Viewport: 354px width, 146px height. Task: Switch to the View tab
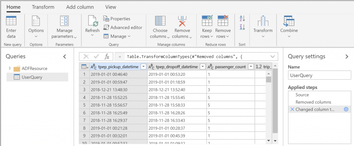(x=111, y=7)
